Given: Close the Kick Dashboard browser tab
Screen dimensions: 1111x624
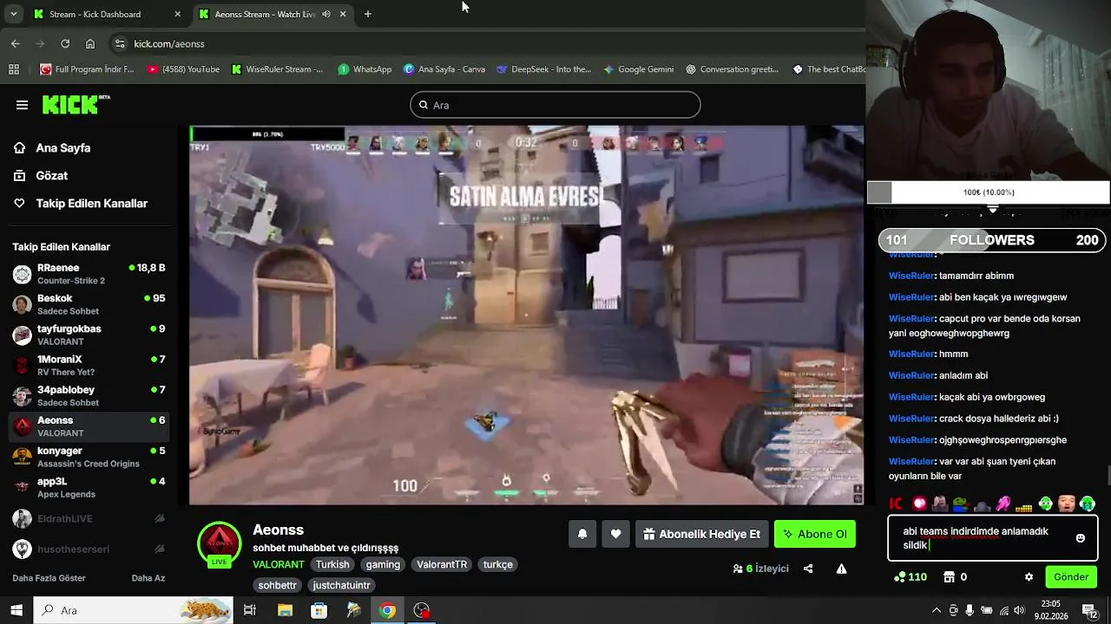Looking at the screenshot, I should pyautogui.click(x=178, y=14).
